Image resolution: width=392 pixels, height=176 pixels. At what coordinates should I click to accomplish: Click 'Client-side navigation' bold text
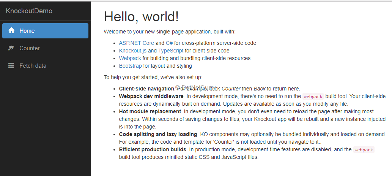click(x=146, y=89)
